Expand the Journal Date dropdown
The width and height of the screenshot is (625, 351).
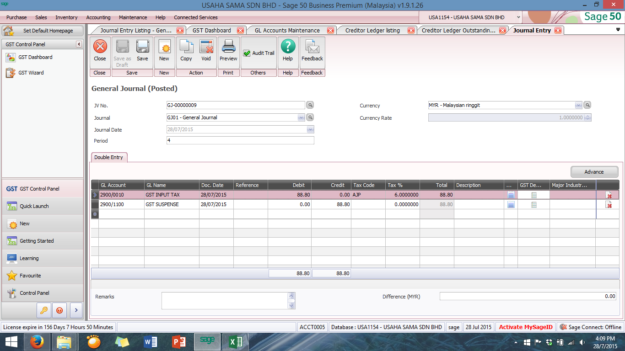click(310, 130)
